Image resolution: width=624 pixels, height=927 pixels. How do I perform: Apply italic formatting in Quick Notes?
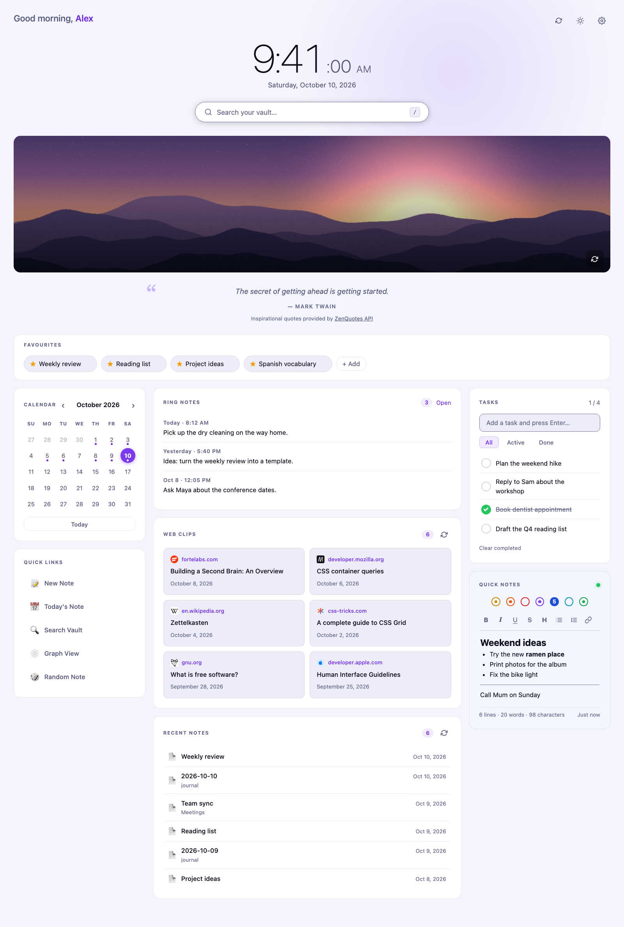click(501, 619)
